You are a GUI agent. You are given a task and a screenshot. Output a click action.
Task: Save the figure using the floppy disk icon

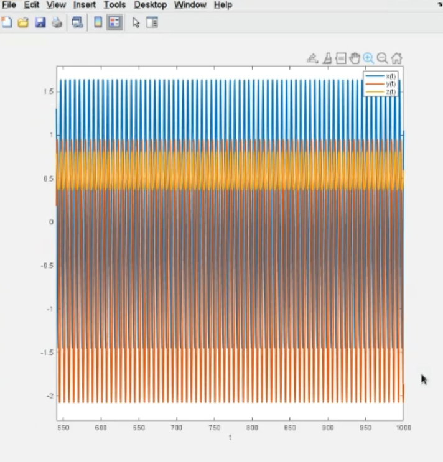40,23
